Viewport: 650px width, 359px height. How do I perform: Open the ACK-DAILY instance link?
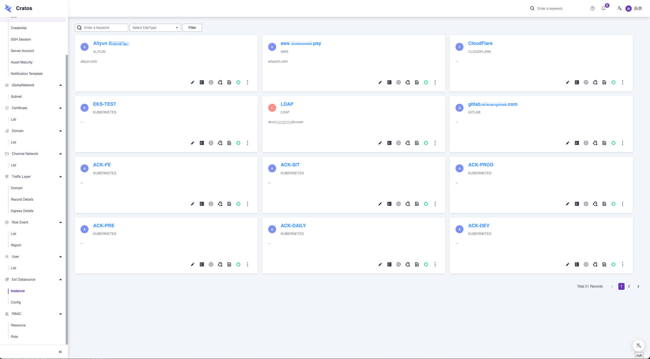[x=293, y=226]
